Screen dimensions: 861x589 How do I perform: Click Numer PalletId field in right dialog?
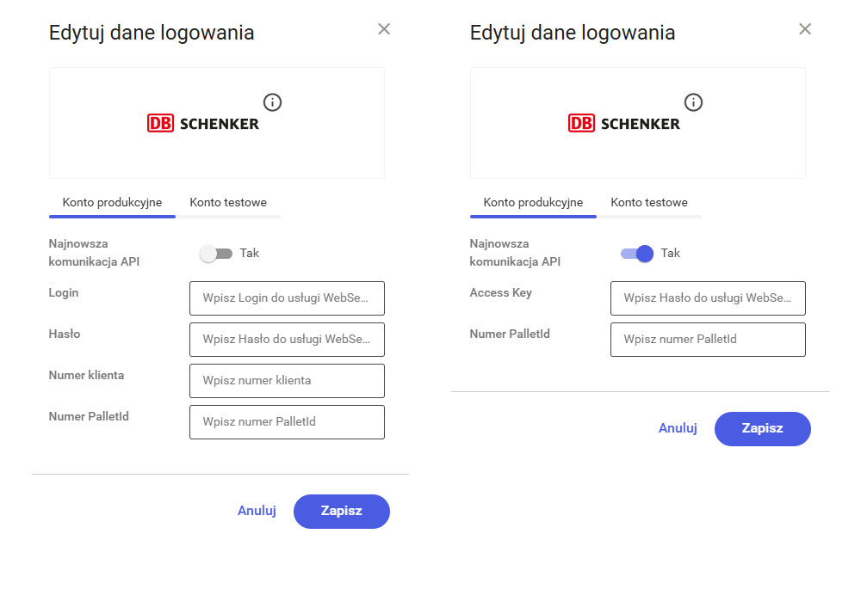(708, 339)
